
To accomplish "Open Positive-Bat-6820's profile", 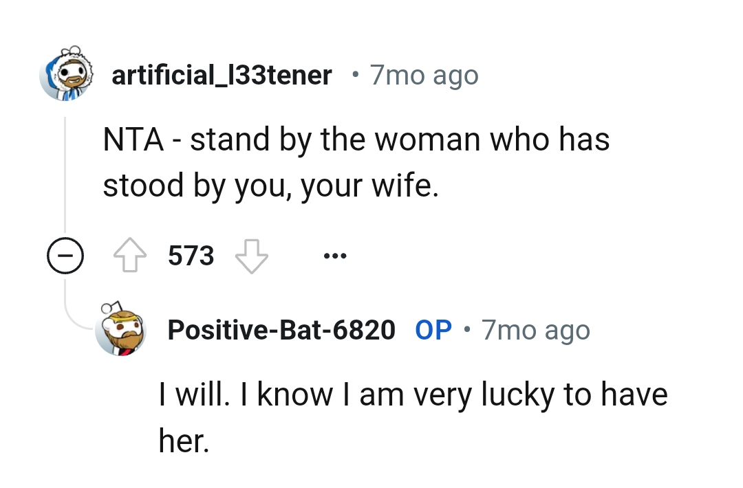I will tap(282, 330).
